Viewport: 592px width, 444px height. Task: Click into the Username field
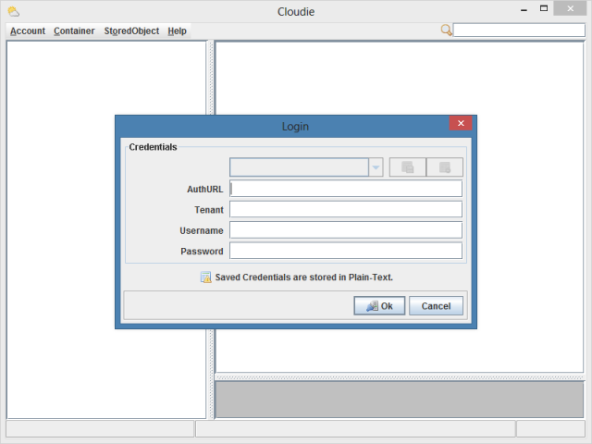(x=346, y=230)
